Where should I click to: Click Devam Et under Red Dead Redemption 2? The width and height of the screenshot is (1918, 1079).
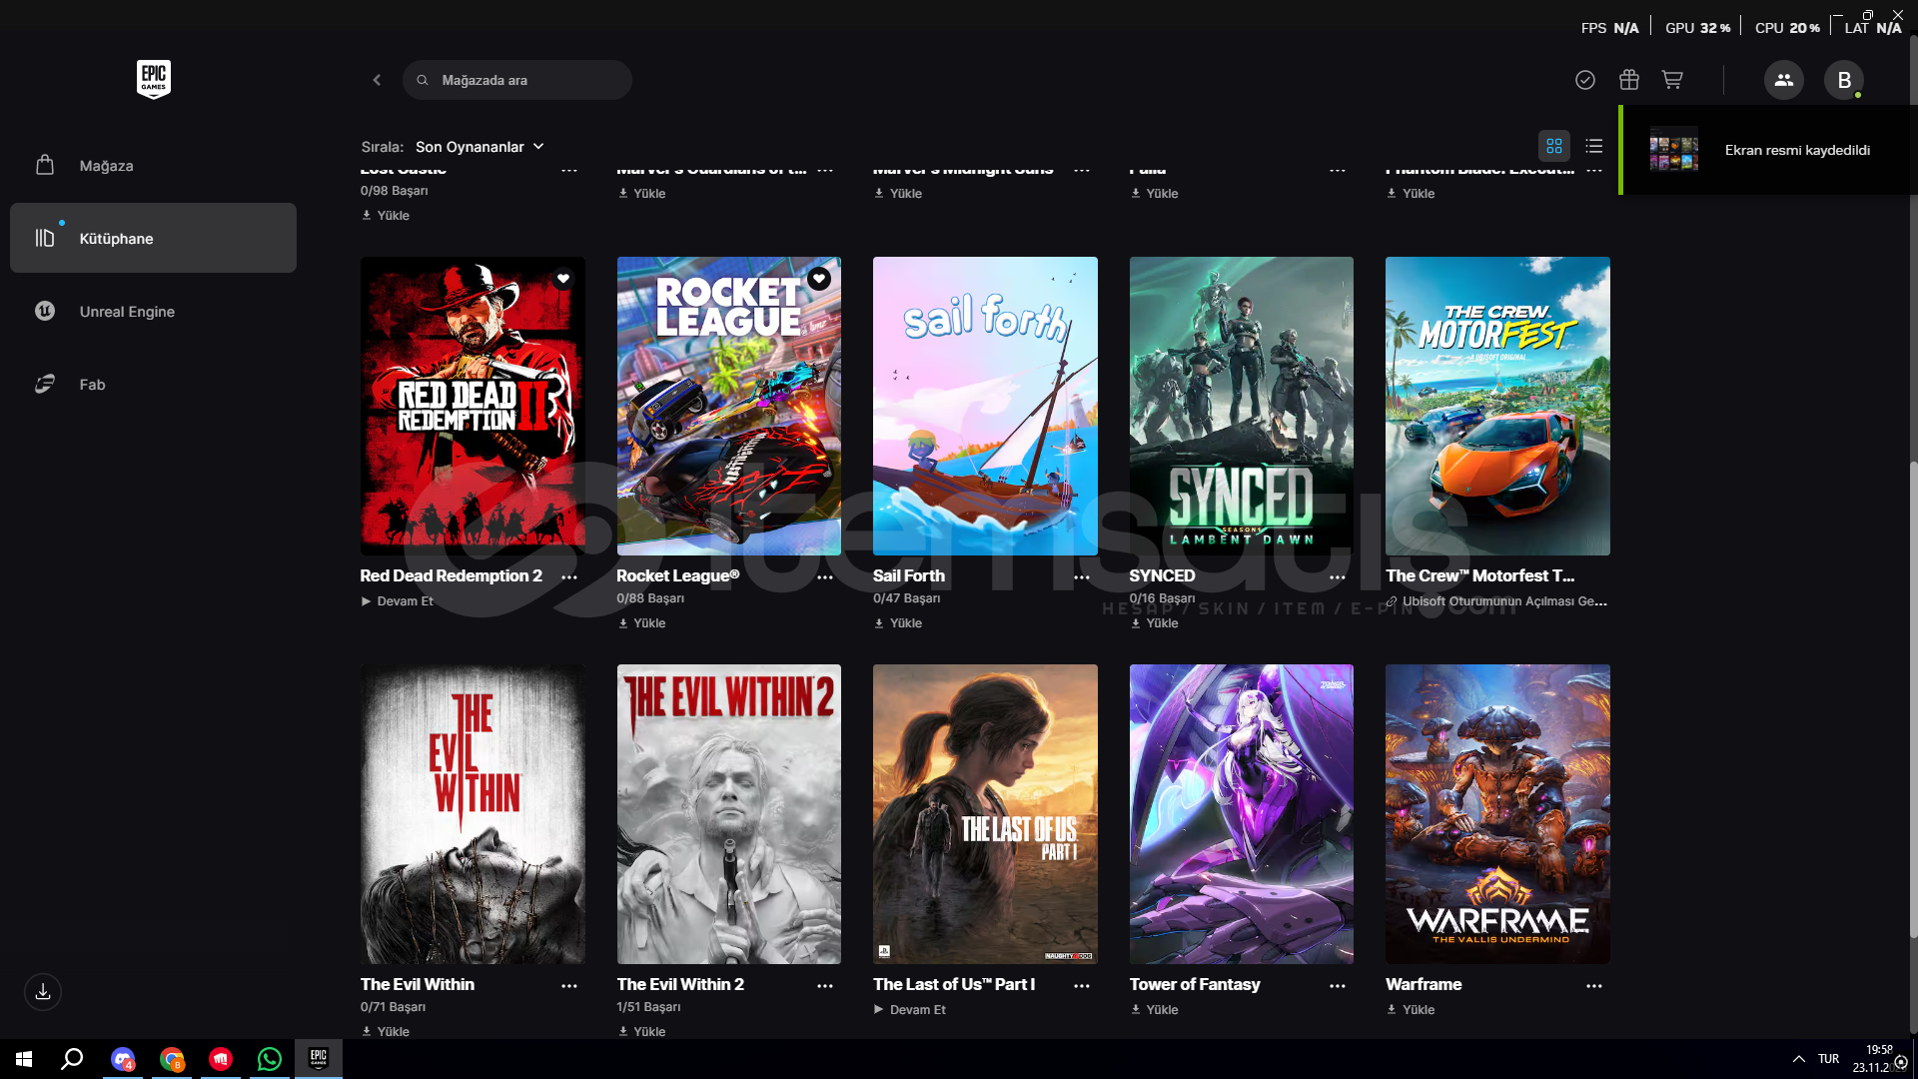tap(398, 601)
